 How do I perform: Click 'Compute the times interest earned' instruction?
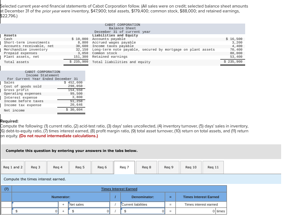pos(35,179)
